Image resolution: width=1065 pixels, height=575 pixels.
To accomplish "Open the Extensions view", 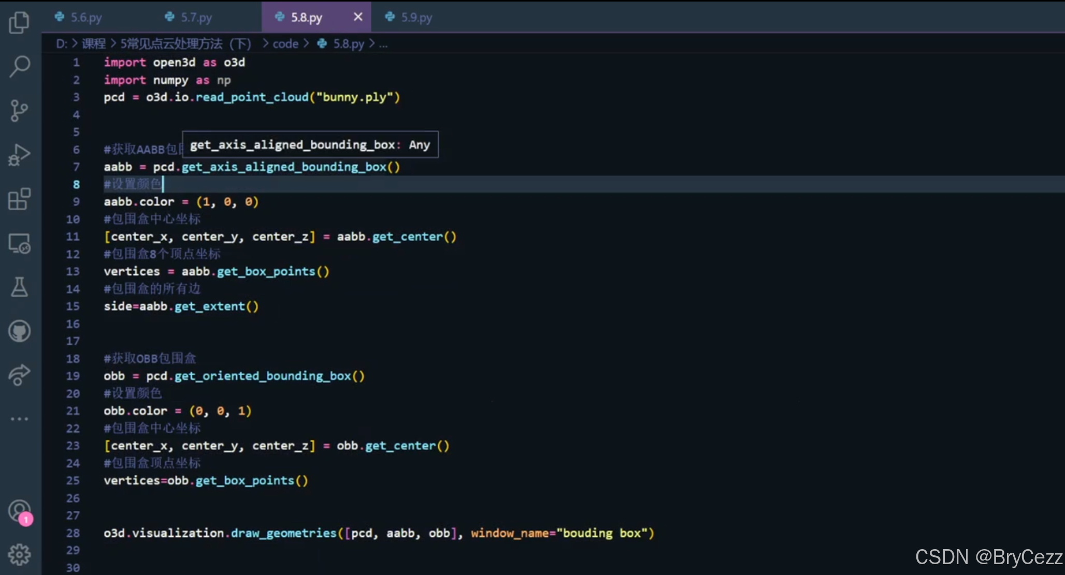I will 19,199.
